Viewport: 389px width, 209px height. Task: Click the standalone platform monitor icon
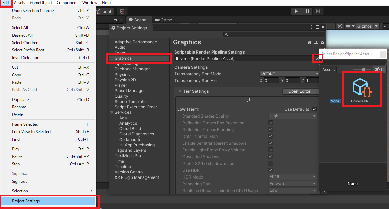247,100
